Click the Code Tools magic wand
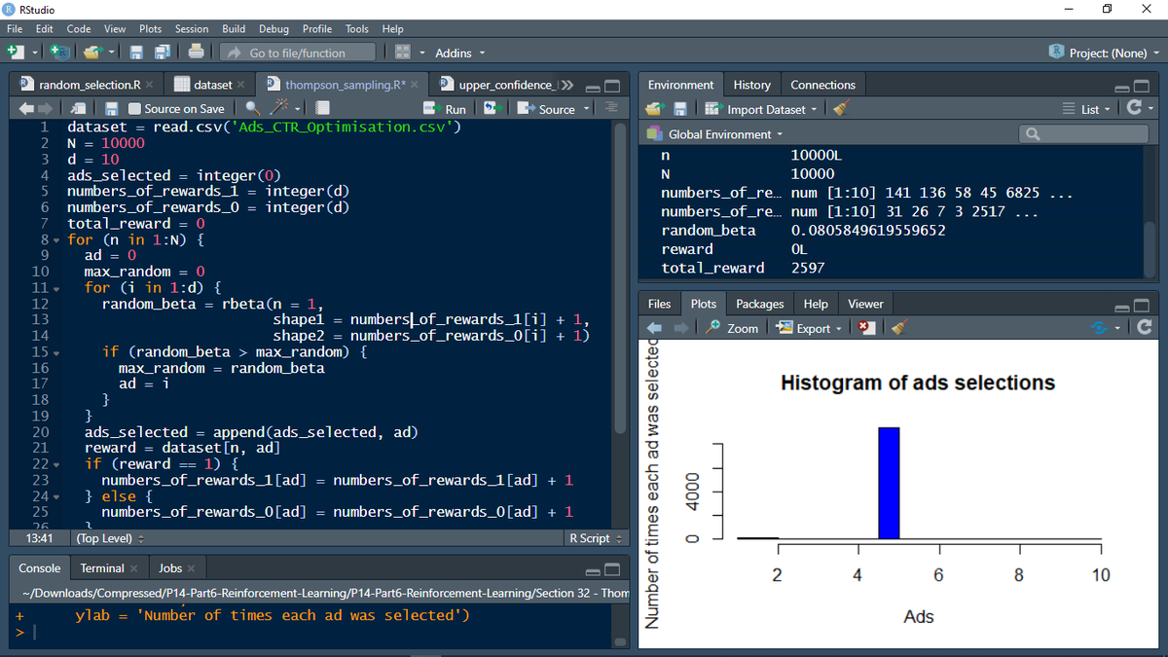This screenshot has height=657, width=1168. (x=281, y=109)
